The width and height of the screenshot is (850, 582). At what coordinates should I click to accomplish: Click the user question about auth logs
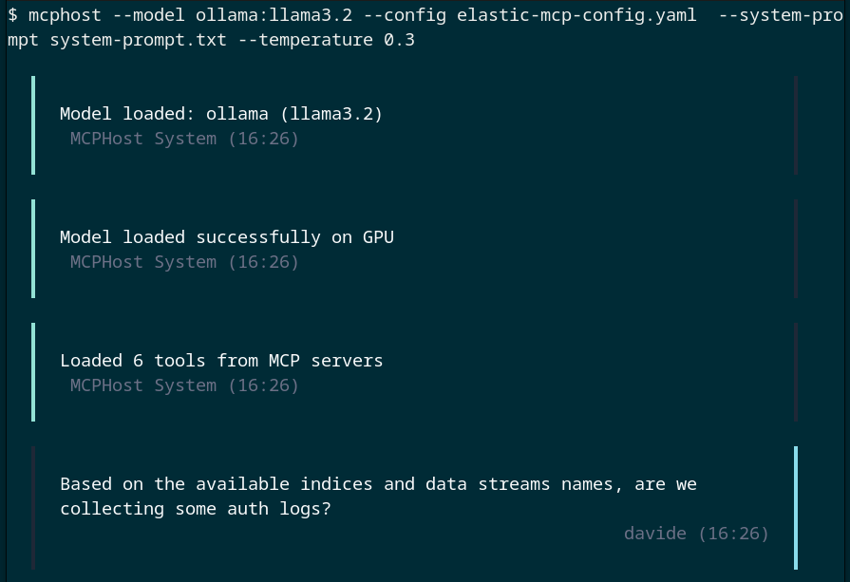pyautogui.click(x=378, y=496)
